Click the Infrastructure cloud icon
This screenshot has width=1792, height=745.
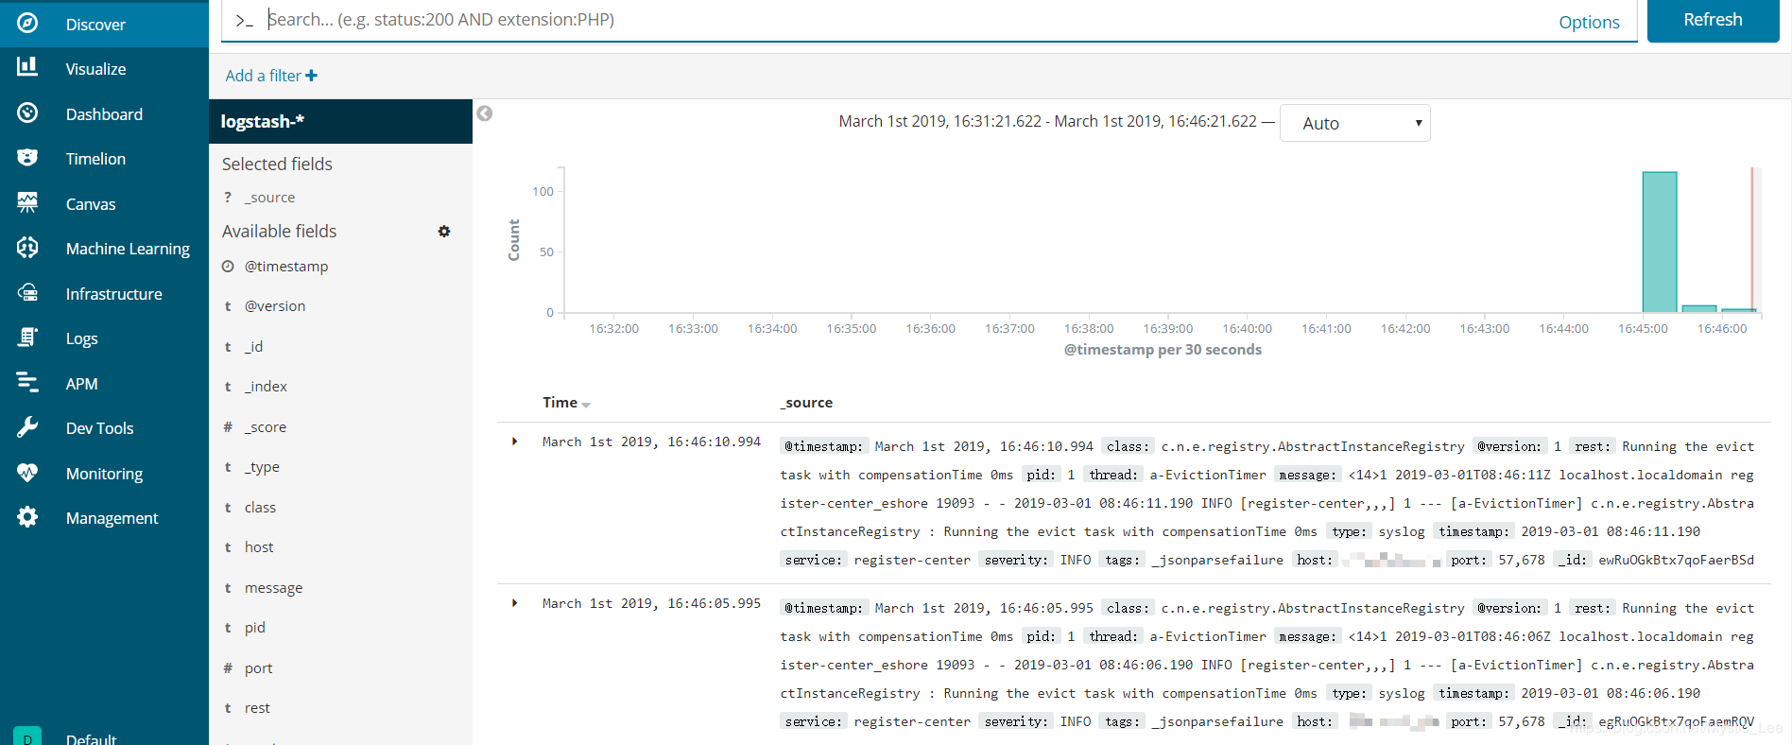(27, 292)
